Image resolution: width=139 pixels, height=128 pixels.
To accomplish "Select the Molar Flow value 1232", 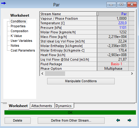I will (113, 32).
